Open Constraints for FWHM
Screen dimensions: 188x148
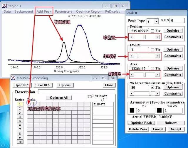tap(173, 56)
